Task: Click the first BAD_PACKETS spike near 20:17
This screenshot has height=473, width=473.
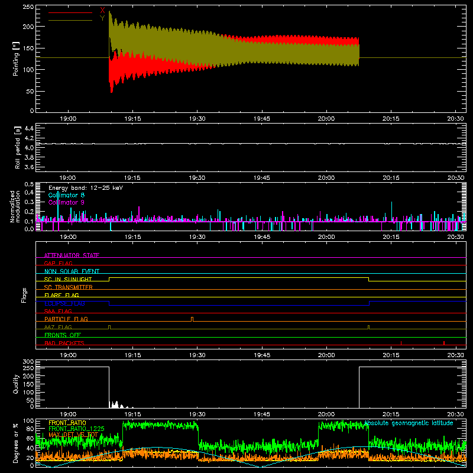Action: click(x=401, y=343)
